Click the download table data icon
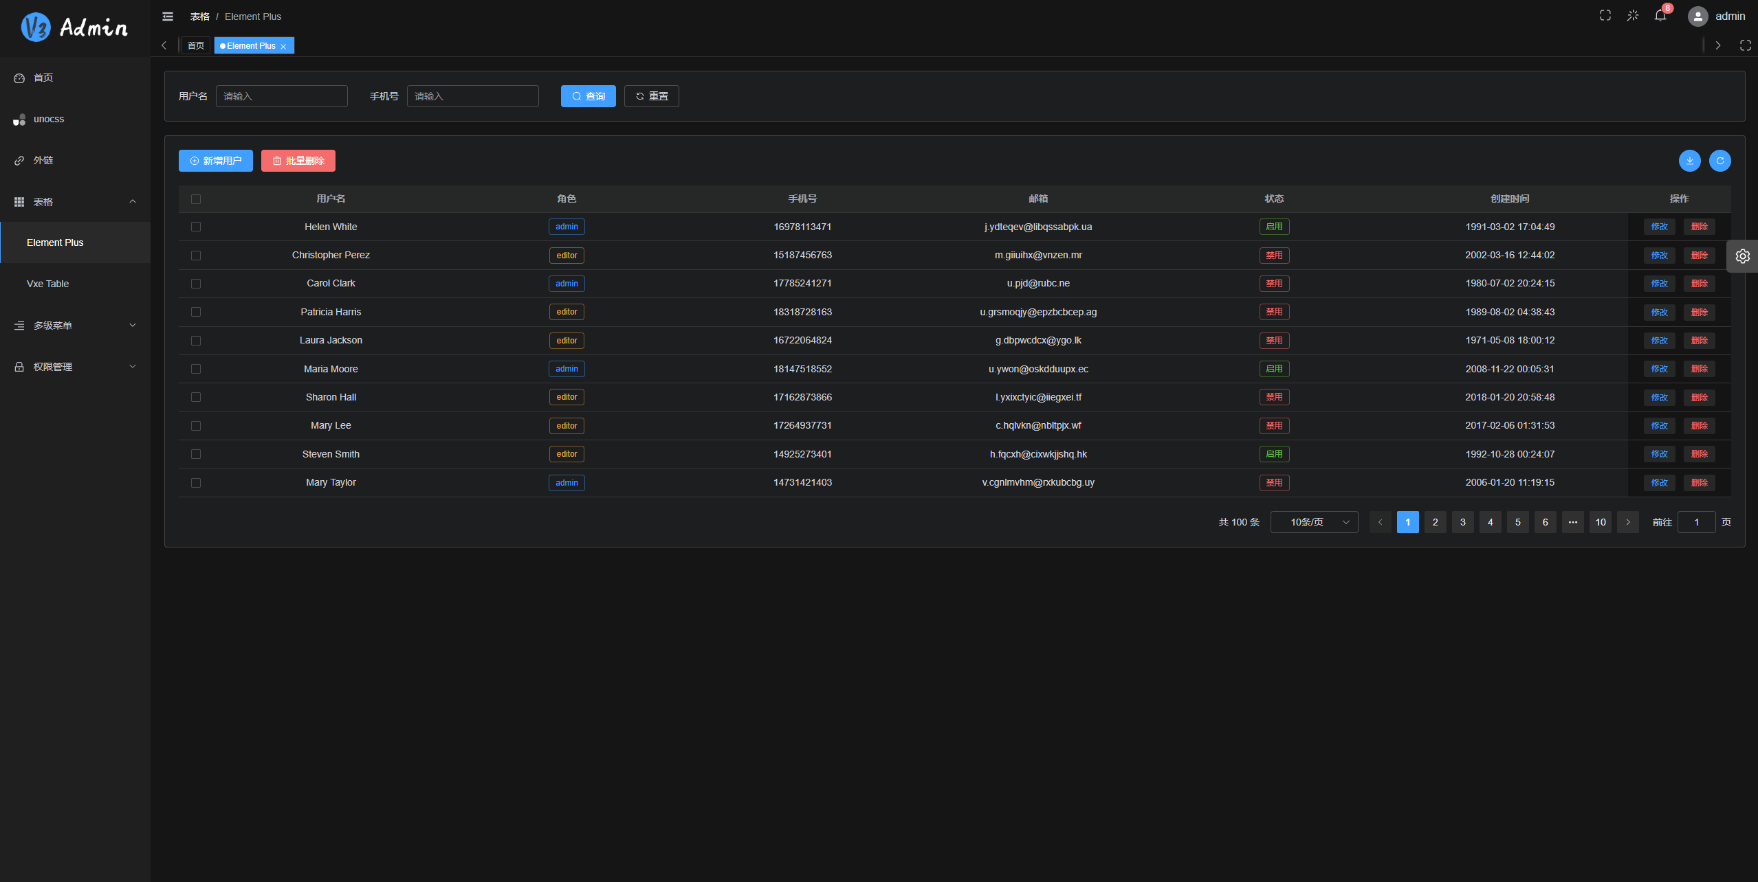 point(1689,161)
